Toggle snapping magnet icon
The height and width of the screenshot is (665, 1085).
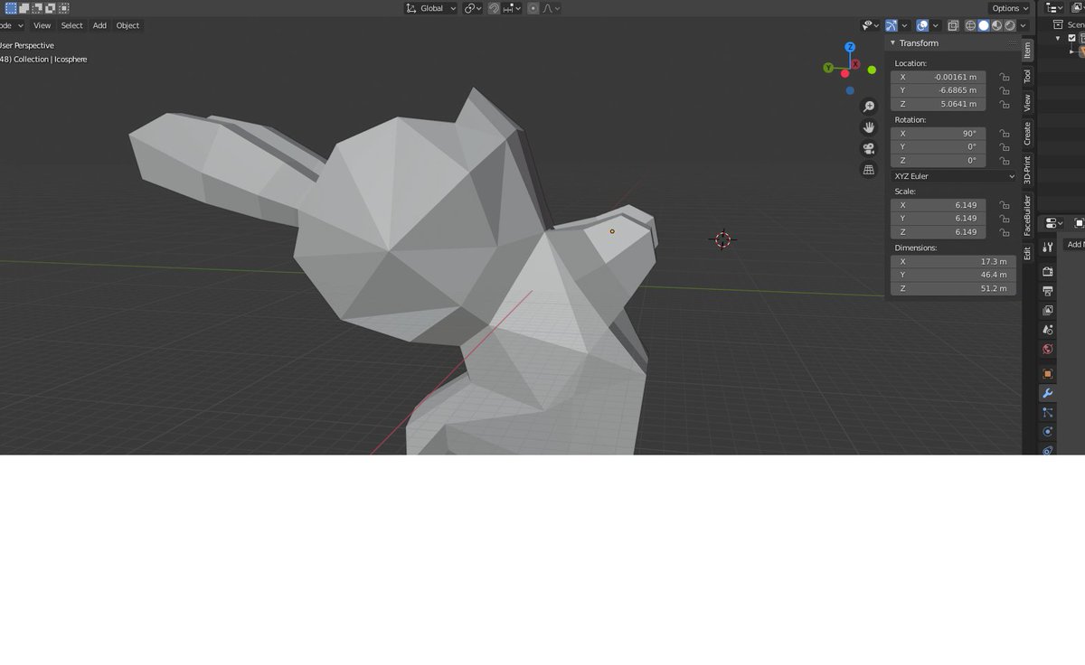coord(494,8)
